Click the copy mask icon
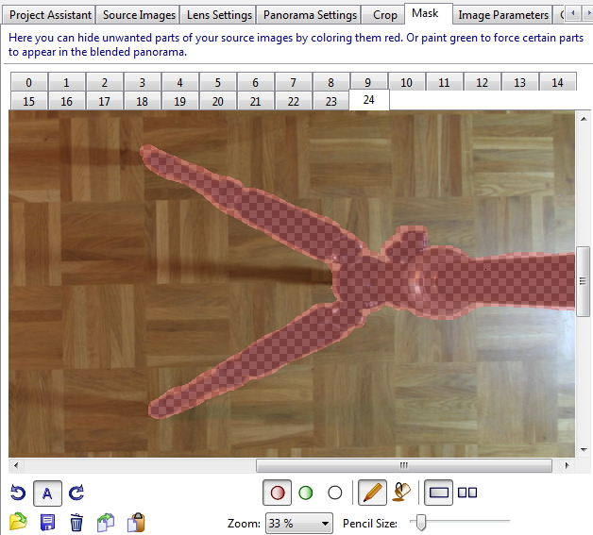This screenshot has width=593, height=535. pyautogui.click(x=107, y=522)
